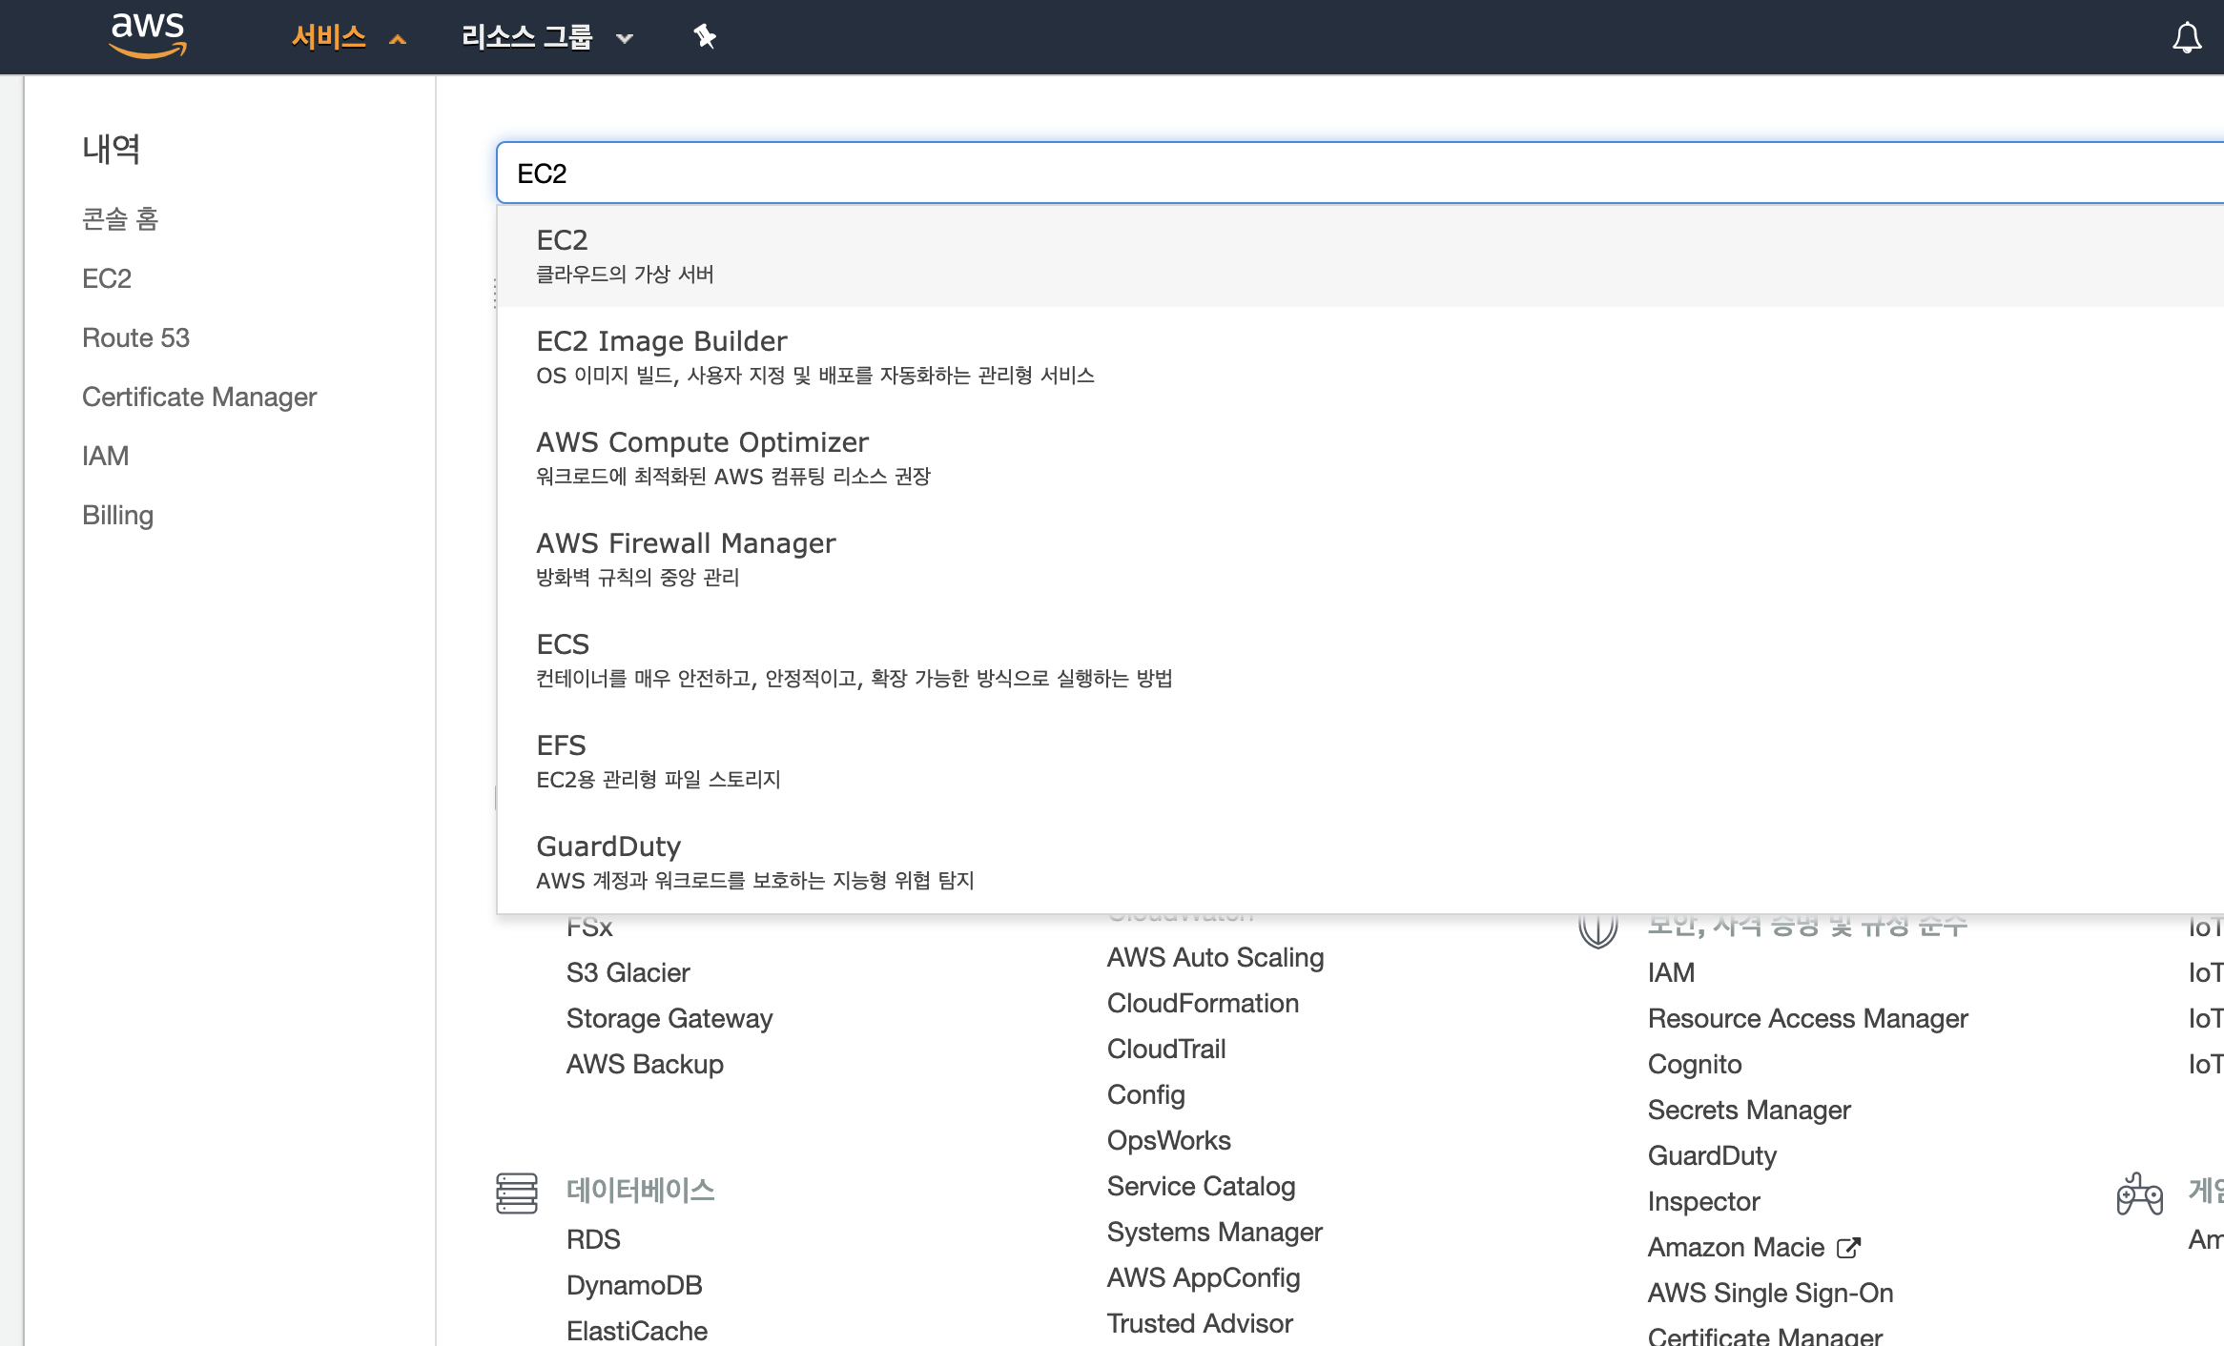Click the AWS logo icon

tap(148, 36)
